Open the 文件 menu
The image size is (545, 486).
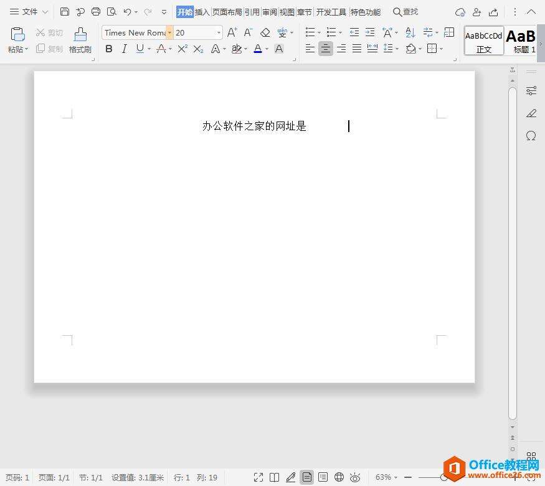(29, 12)
